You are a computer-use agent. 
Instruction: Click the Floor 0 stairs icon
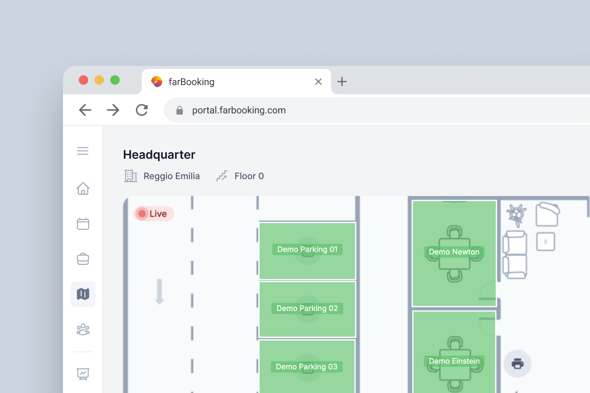pyautogui.click(x=222, y=176)
